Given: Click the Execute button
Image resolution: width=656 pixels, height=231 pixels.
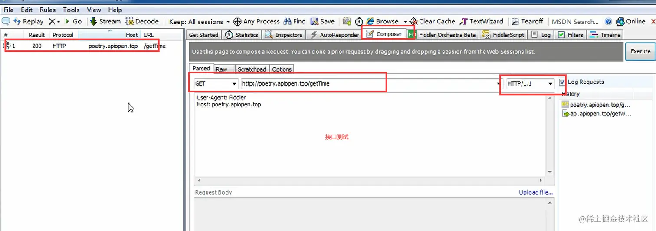Looking at the screenshot, I should (x=640, y=51).
